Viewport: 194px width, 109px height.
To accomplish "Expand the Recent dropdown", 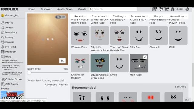I will coord(80,16).
